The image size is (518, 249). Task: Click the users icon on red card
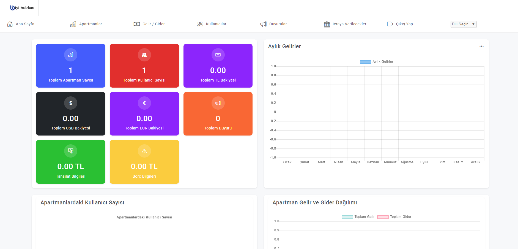coord(144,55)
